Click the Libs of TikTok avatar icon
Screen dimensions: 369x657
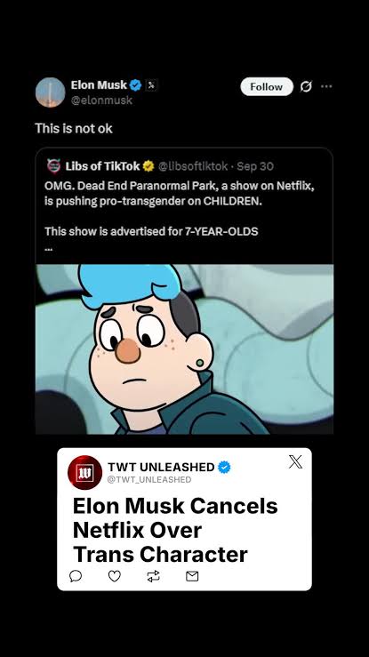point(53,166)
